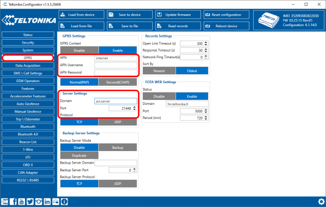Increase the server Port stepper value
The image size is (326, 207).
(x=135, y=107)
